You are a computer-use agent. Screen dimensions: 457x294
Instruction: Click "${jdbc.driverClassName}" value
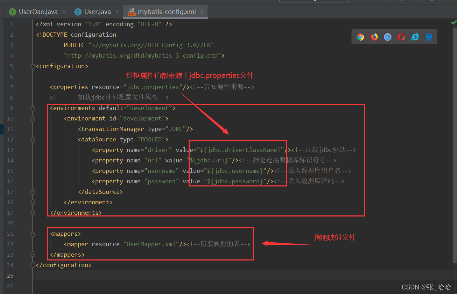(x=240, y=150)
